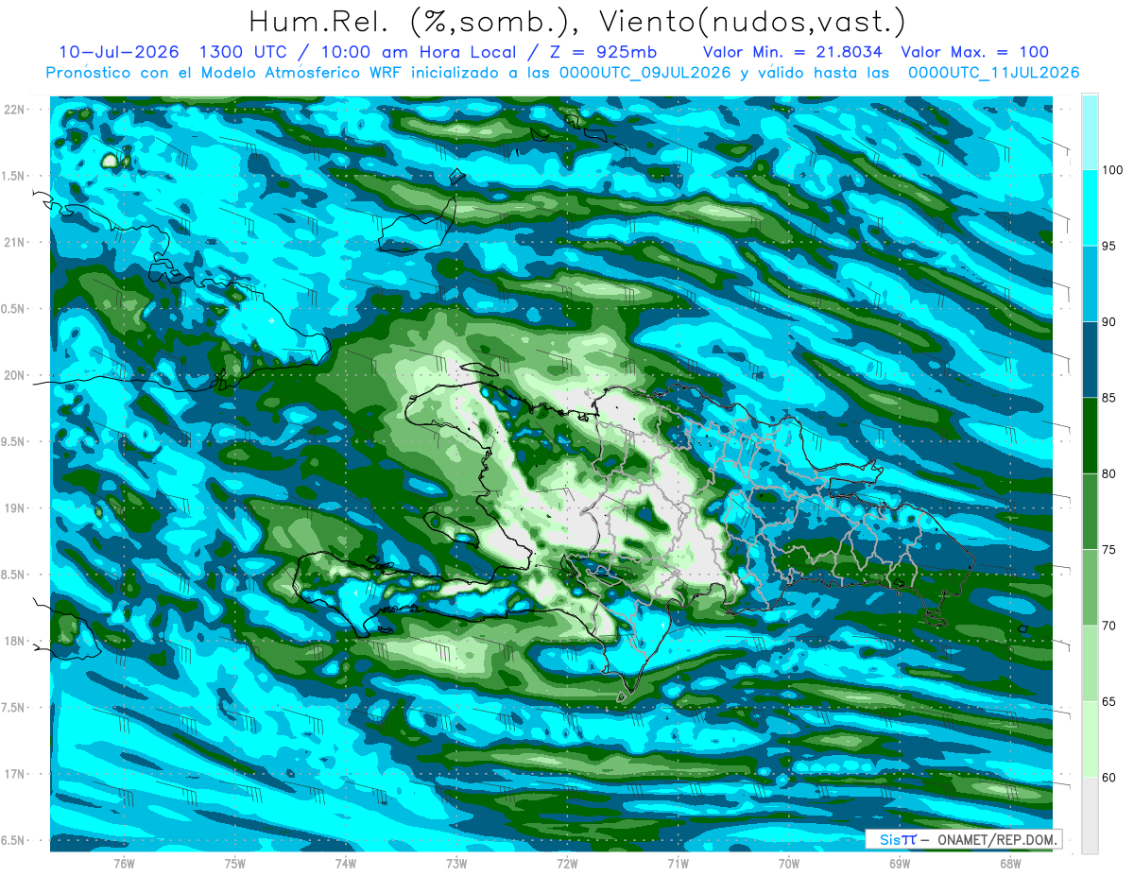Click the 76W longitude label
The width and height of the screenshot is (1134, 876).
124,863
